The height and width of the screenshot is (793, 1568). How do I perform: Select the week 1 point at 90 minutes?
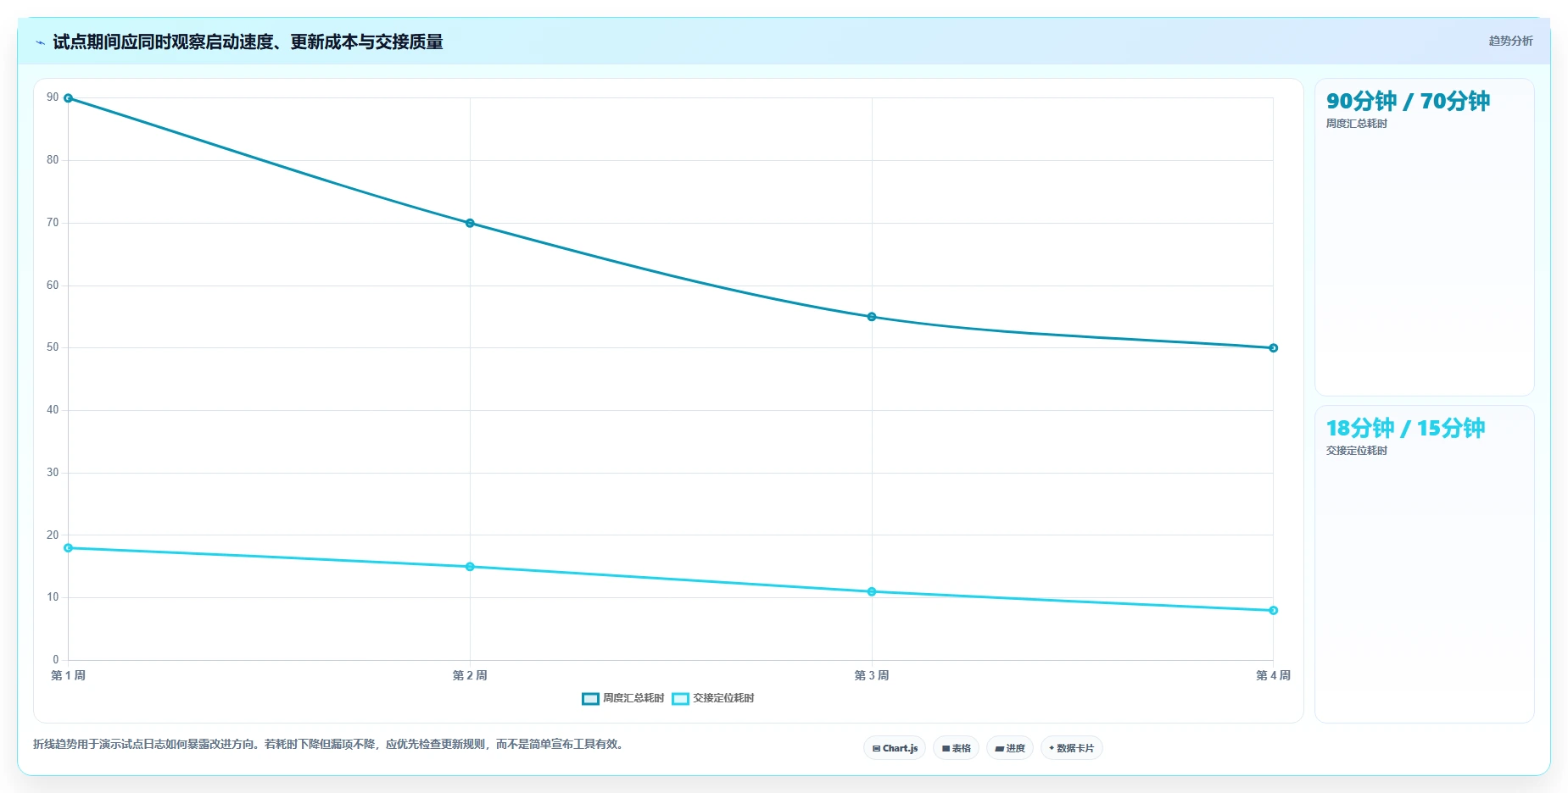click(x=69, y=98)
